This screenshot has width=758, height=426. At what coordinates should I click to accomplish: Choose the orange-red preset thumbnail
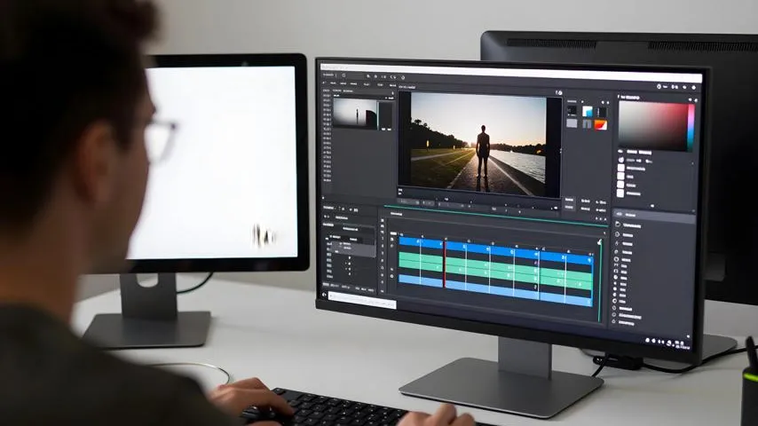click(600, 125)
